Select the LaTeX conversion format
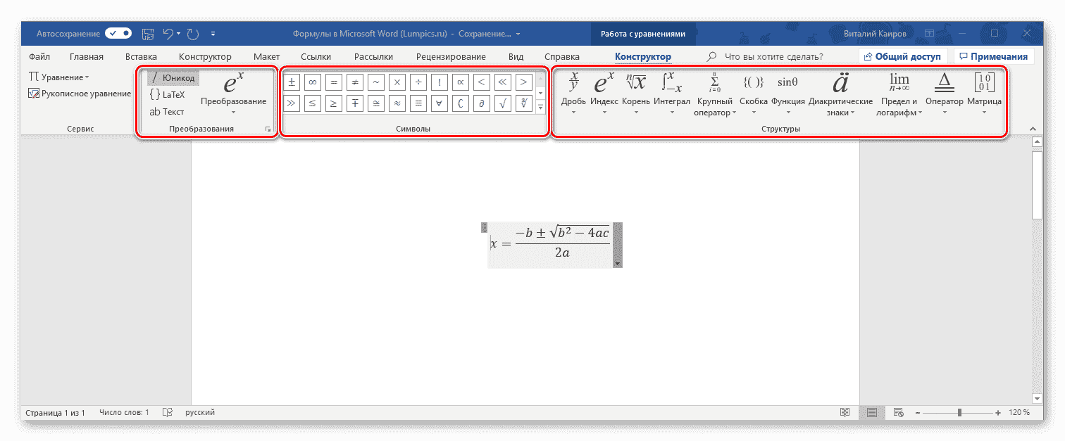Image resolution: width=1065 pixels, height=441 pixels. pyautogui.click(x=168, y=95)
